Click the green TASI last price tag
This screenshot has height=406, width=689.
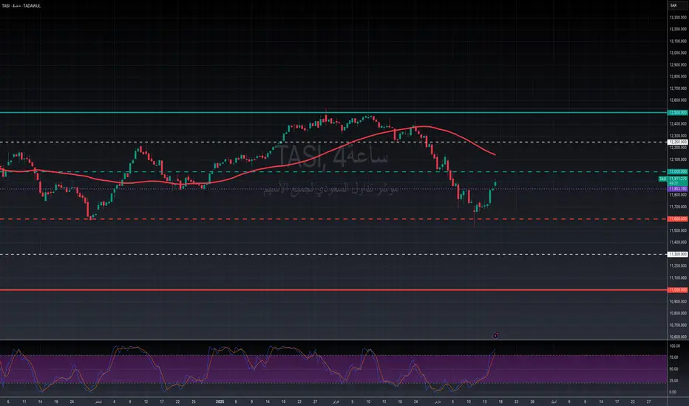[676, 179]
